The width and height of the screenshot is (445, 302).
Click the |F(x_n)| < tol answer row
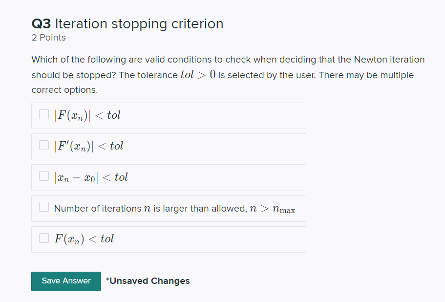pos(169,115)
